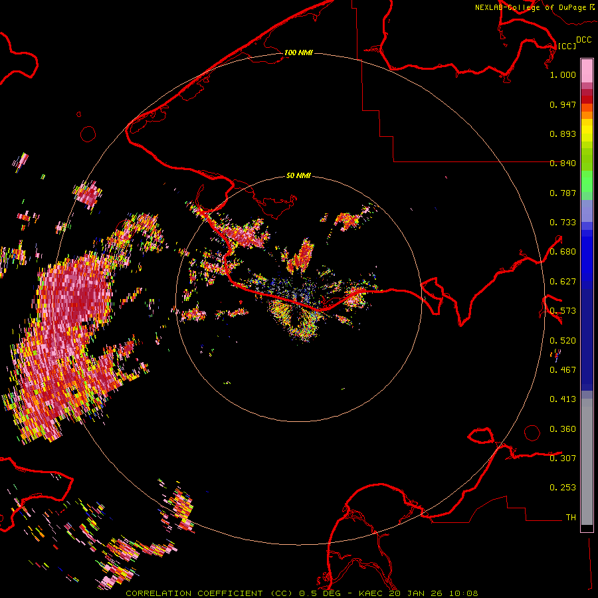Select the light pink top color bar segment
Screen dimensions: 598x598
pyautogui.click(x=587, y=71)
